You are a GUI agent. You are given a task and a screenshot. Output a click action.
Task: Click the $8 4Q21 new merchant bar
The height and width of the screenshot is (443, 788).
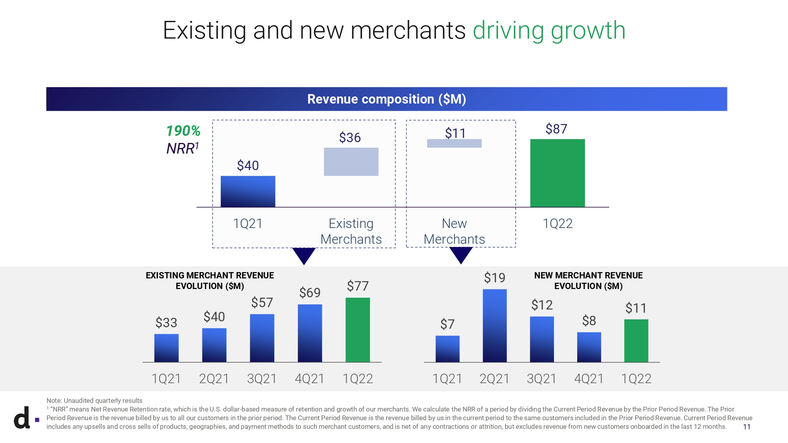(589, 347)
